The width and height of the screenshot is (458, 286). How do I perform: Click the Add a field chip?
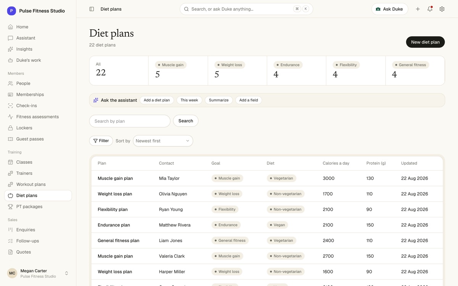tap(248, 100)
